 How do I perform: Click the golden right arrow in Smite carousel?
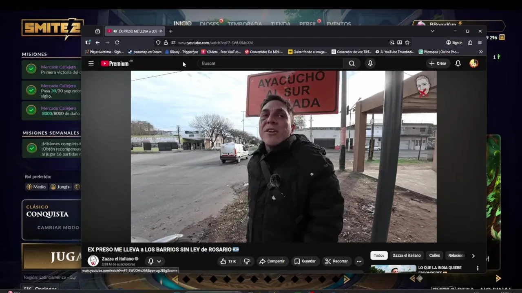[x=347, y=279]
